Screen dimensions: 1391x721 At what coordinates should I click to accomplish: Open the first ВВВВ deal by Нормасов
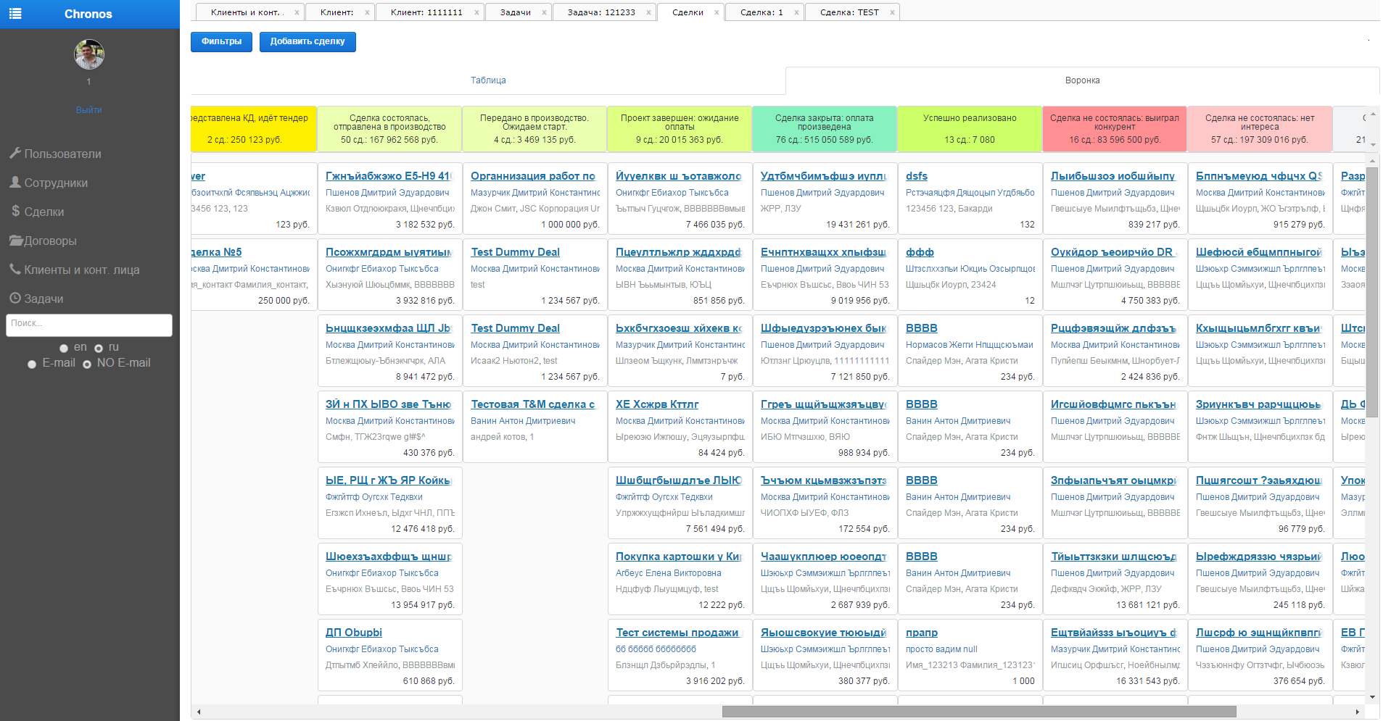[922, 328]
